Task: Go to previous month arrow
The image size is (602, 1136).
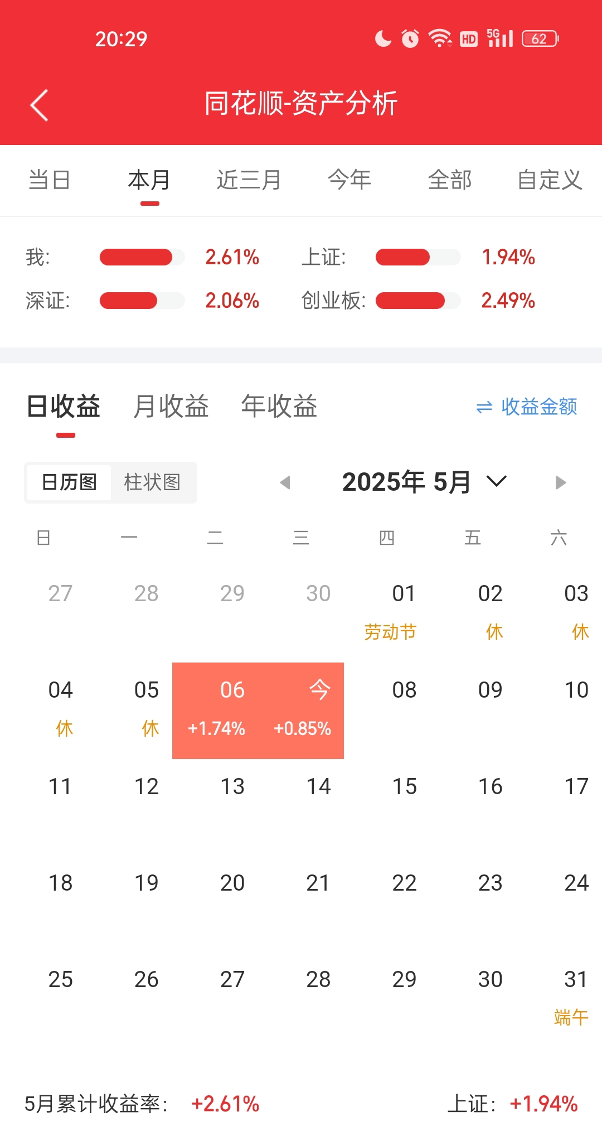Action: (285, 482)
